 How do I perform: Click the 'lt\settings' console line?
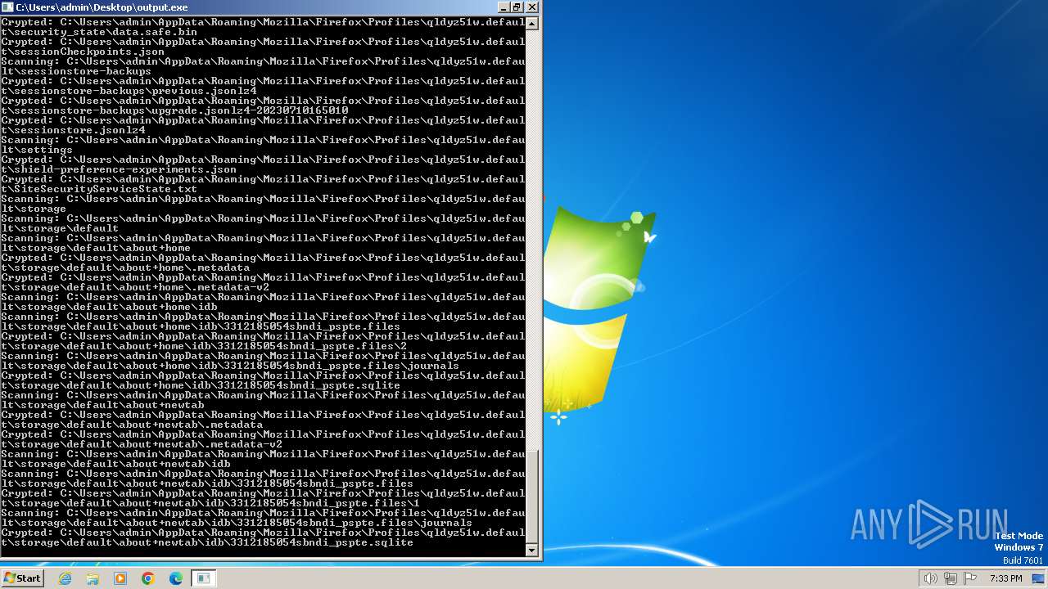point(37,150)
